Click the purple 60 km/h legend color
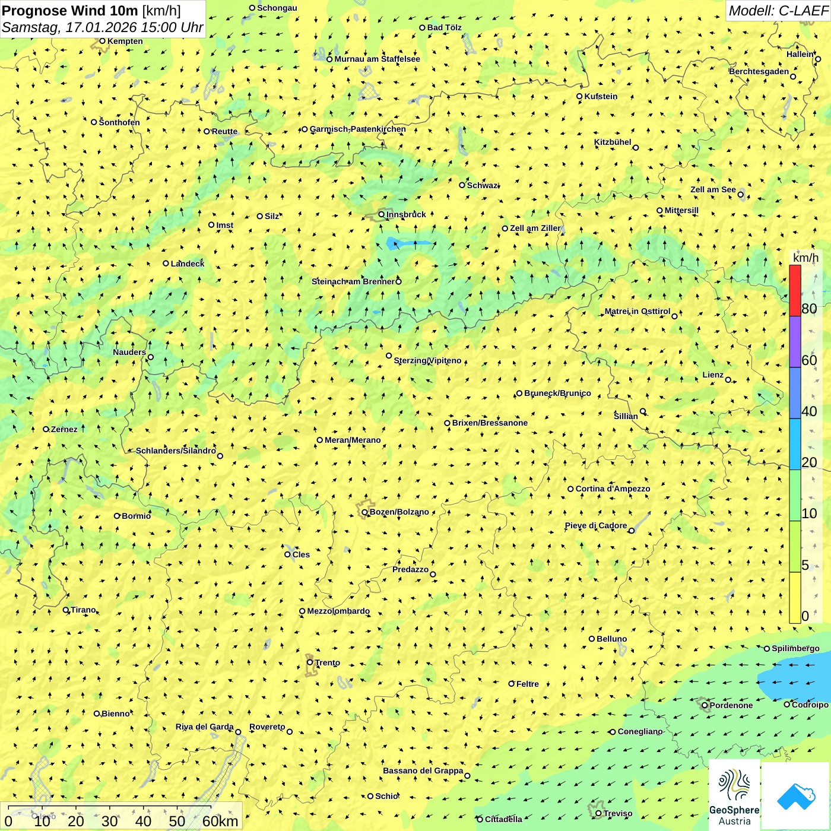This screenshot has height=831, width=831. point(795,342)
